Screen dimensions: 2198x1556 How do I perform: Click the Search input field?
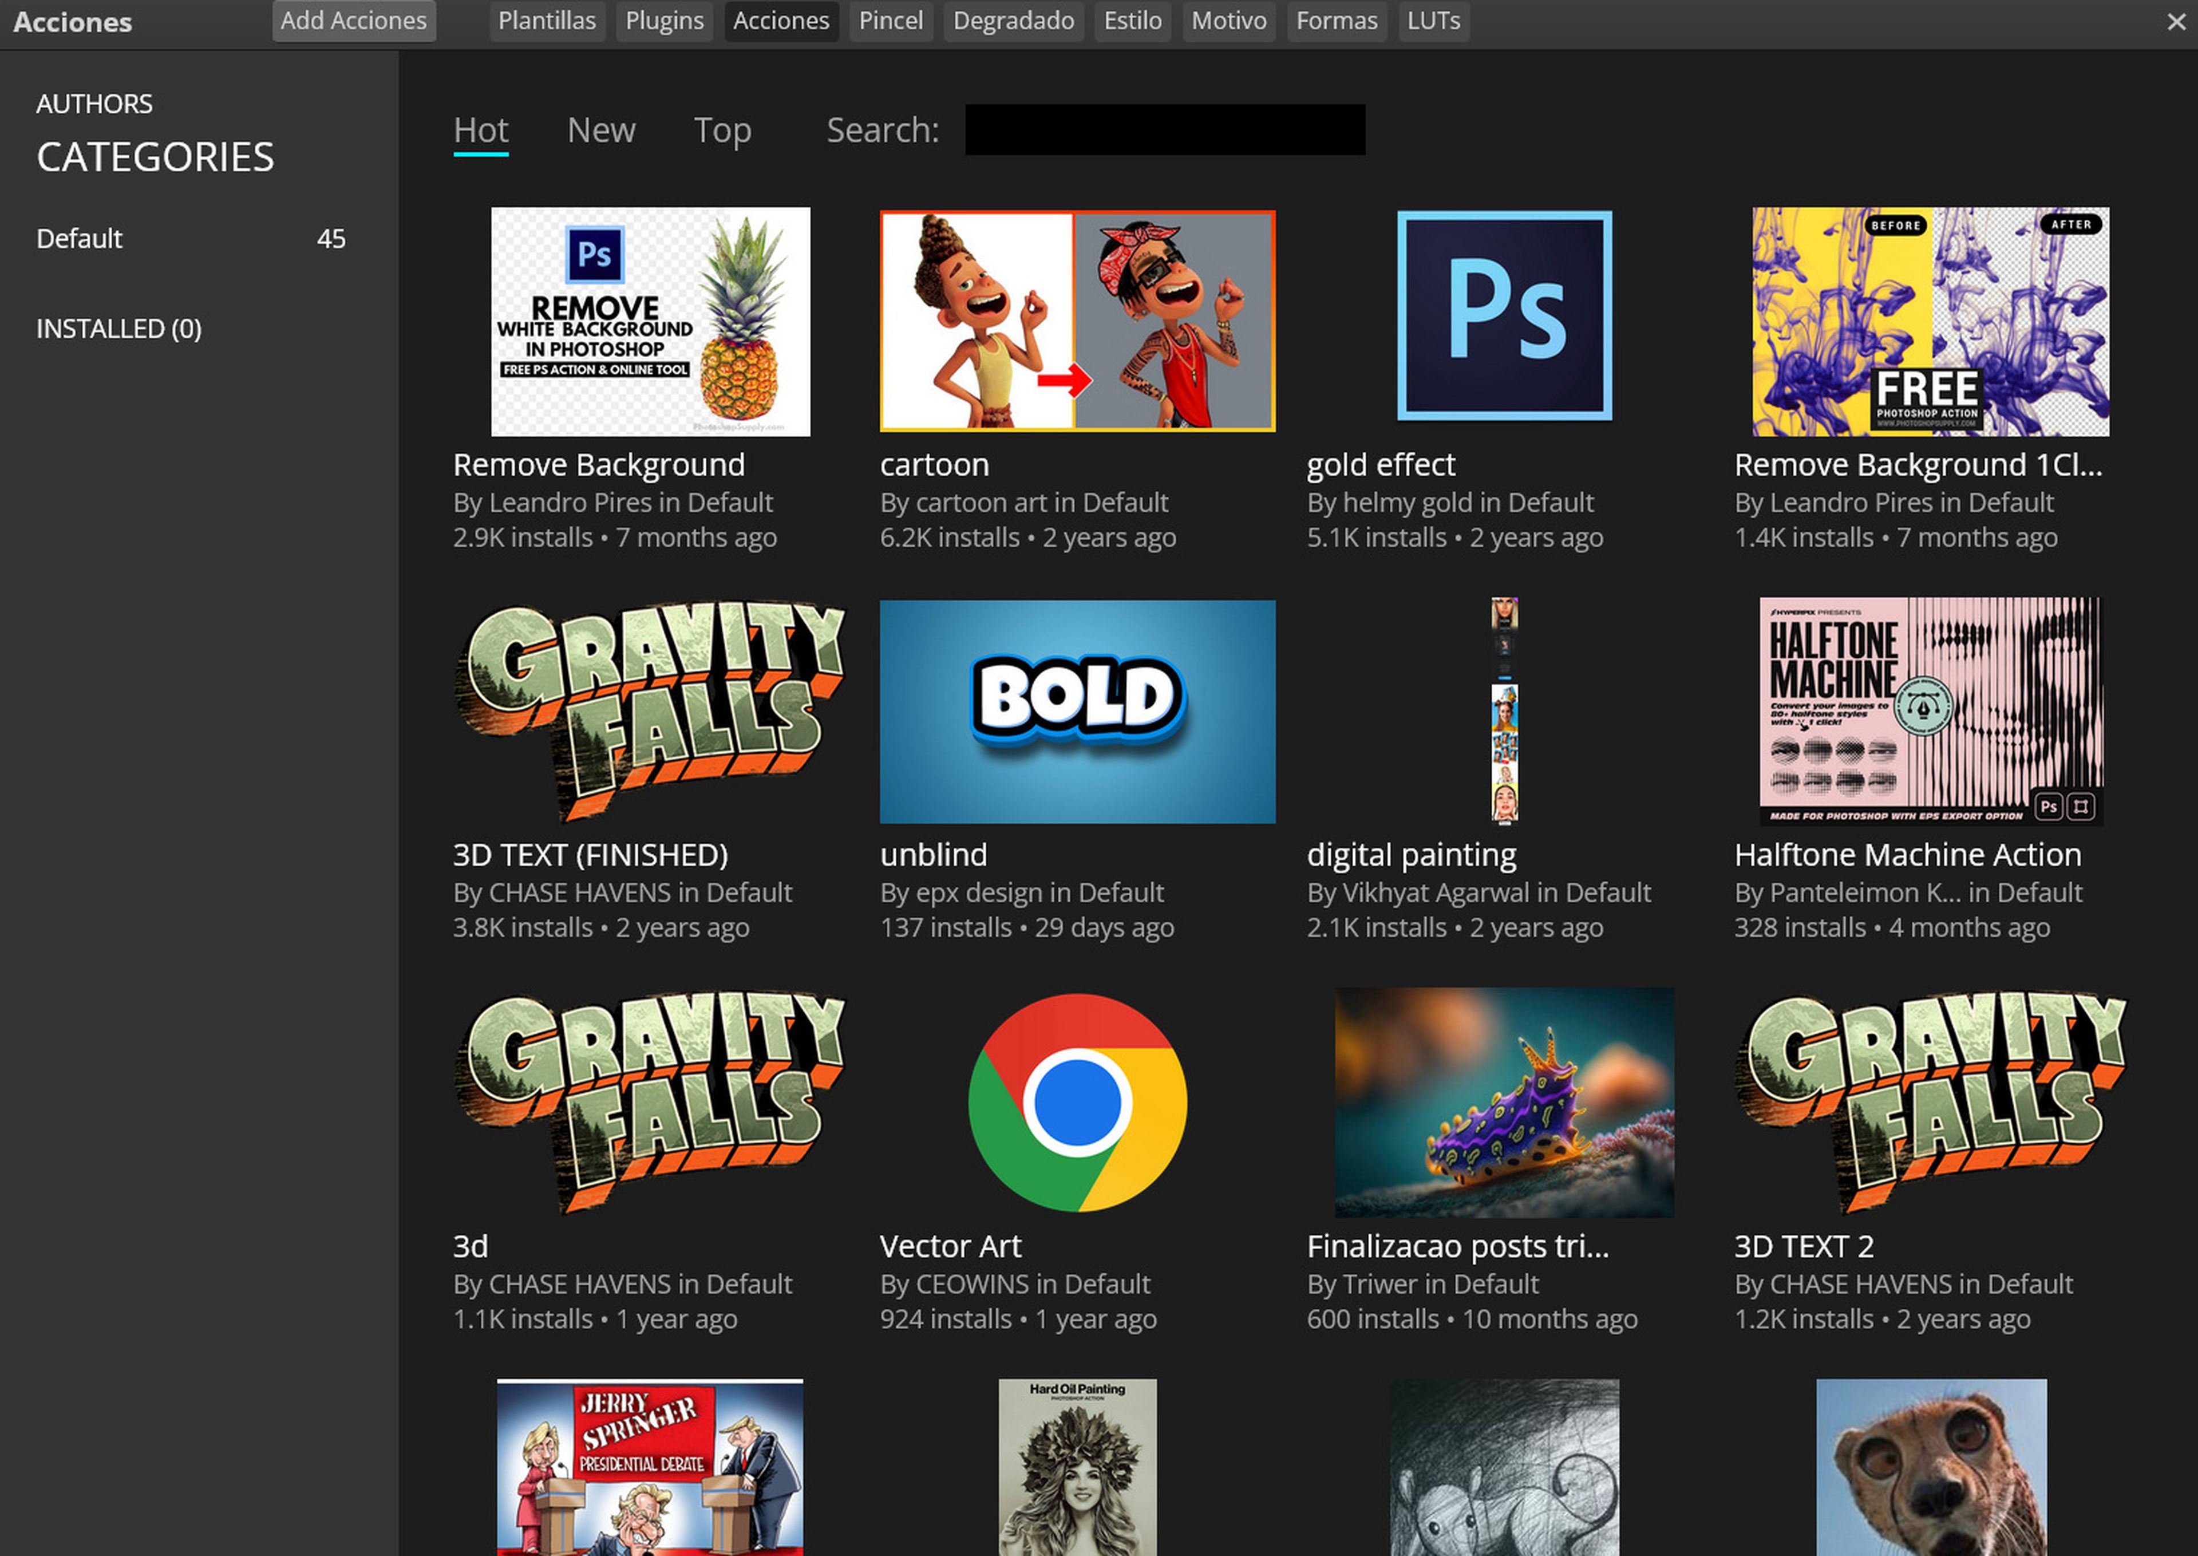coord(1165,131)
